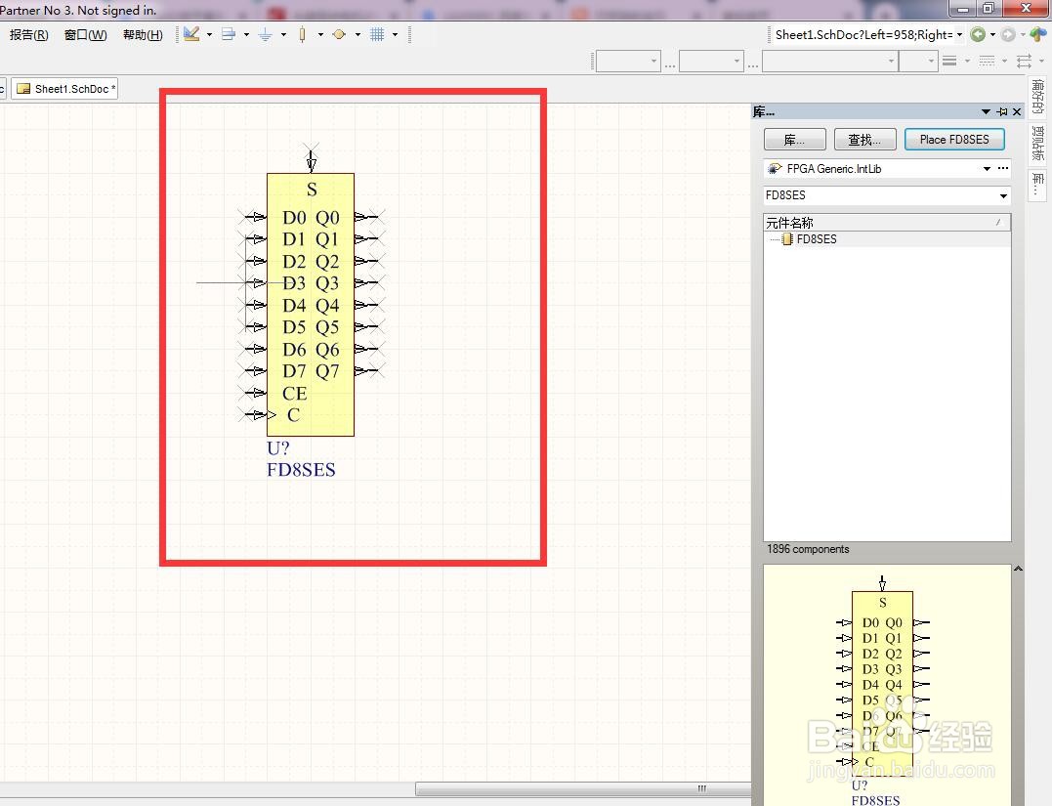Viewport: 1052px width, 806px height.
Task: Click the grids toolbar icon
Action: click(378, 34)
